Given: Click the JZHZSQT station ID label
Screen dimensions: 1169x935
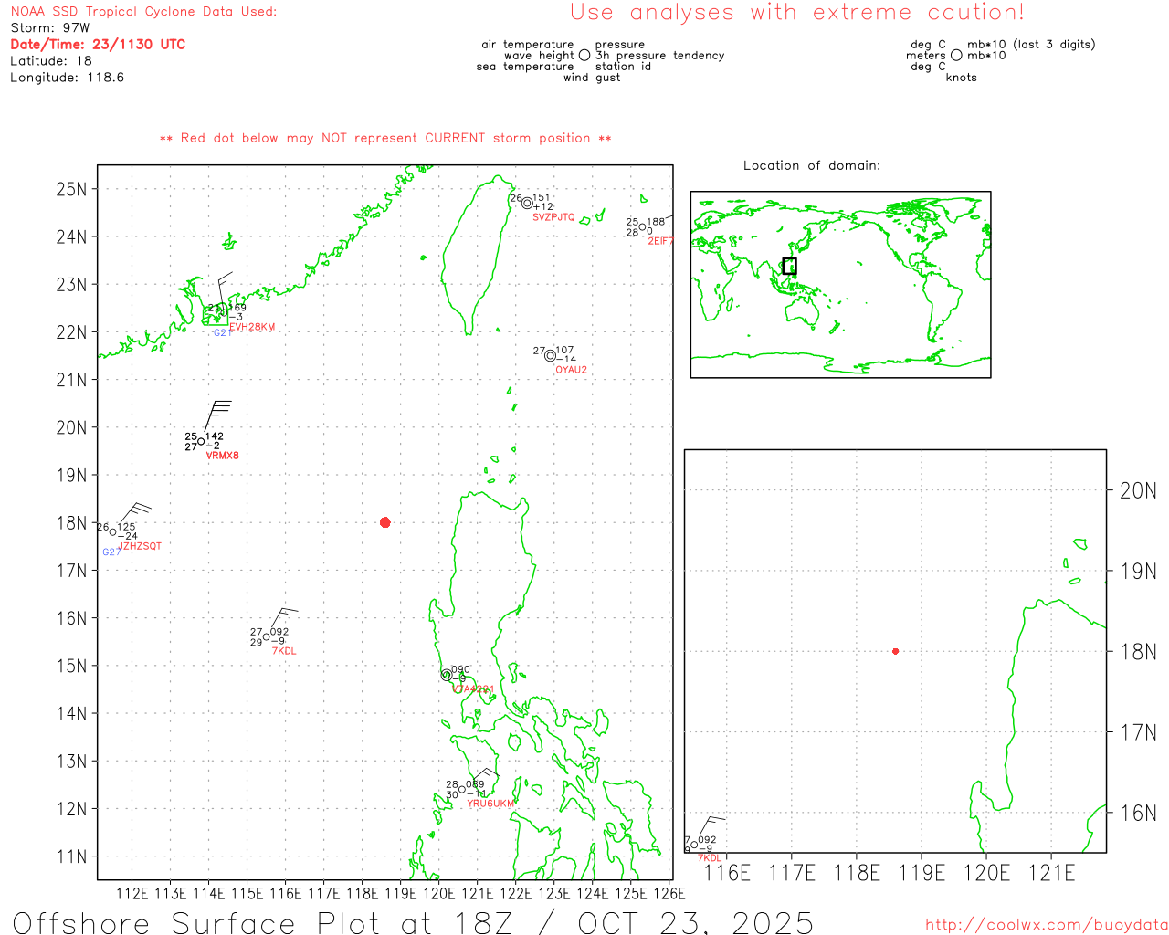Looking at the screenshot, I should [141, 546].
